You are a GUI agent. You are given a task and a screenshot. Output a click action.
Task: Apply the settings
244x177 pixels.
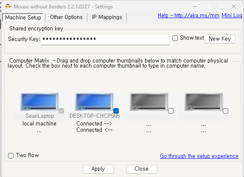pyautogui.click(x=98, y=169)
